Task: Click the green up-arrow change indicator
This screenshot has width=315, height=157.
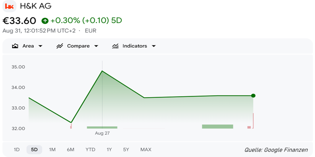Action: 45,21
